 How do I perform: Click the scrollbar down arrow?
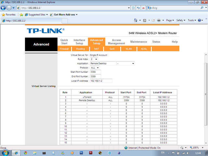tap(206, 143)
